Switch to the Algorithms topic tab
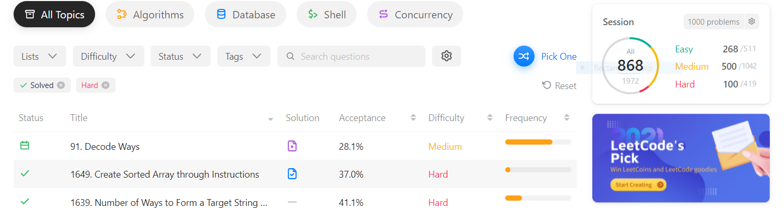This screenshot has width=784, height=208. click(150, 15)
